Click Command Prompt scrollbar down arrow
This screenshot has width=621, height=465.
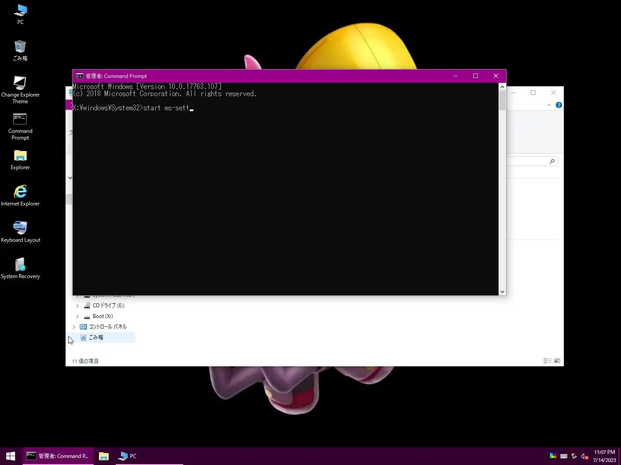[502, 291]
